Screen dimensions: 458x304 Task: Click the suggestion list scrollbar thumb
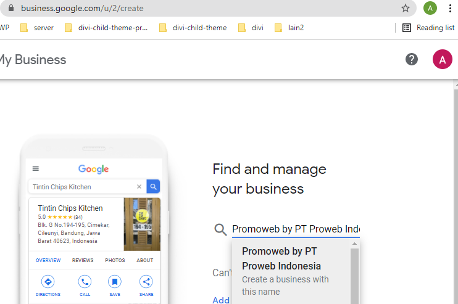(x=354, y=276)
